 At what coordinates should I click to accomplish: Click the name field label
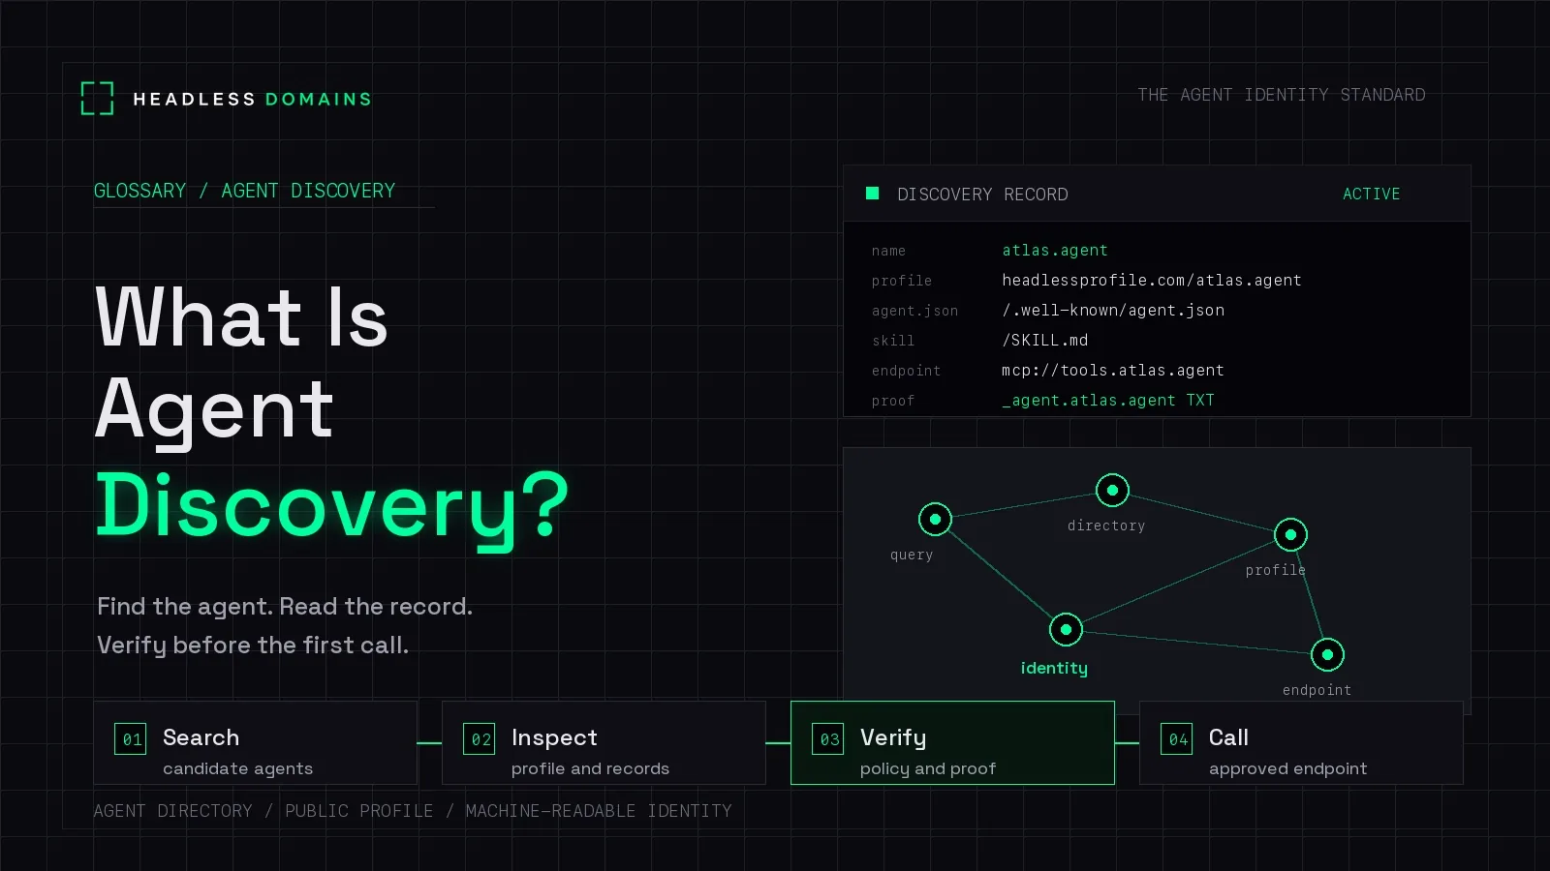tap(888, 251)
